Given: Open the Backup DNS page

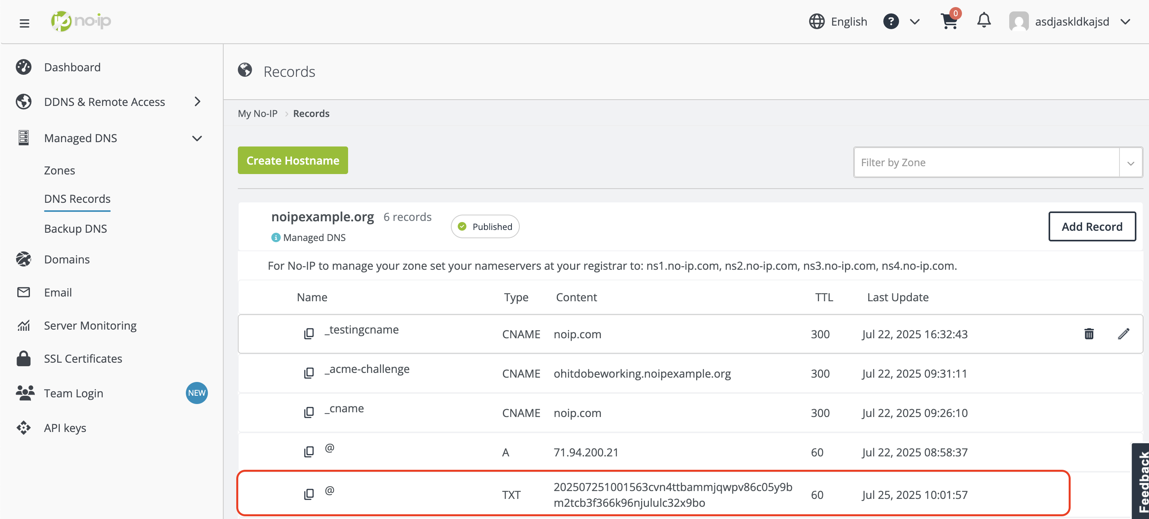Looking at the screenshot, I should point(75,228).
